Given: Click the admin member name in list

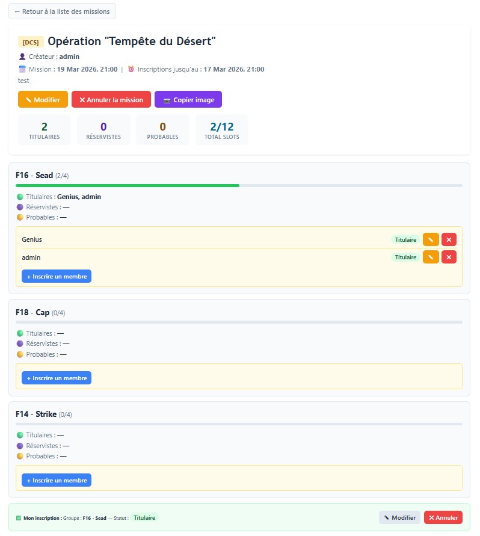Looking at the screenshot, I should 31,257.
